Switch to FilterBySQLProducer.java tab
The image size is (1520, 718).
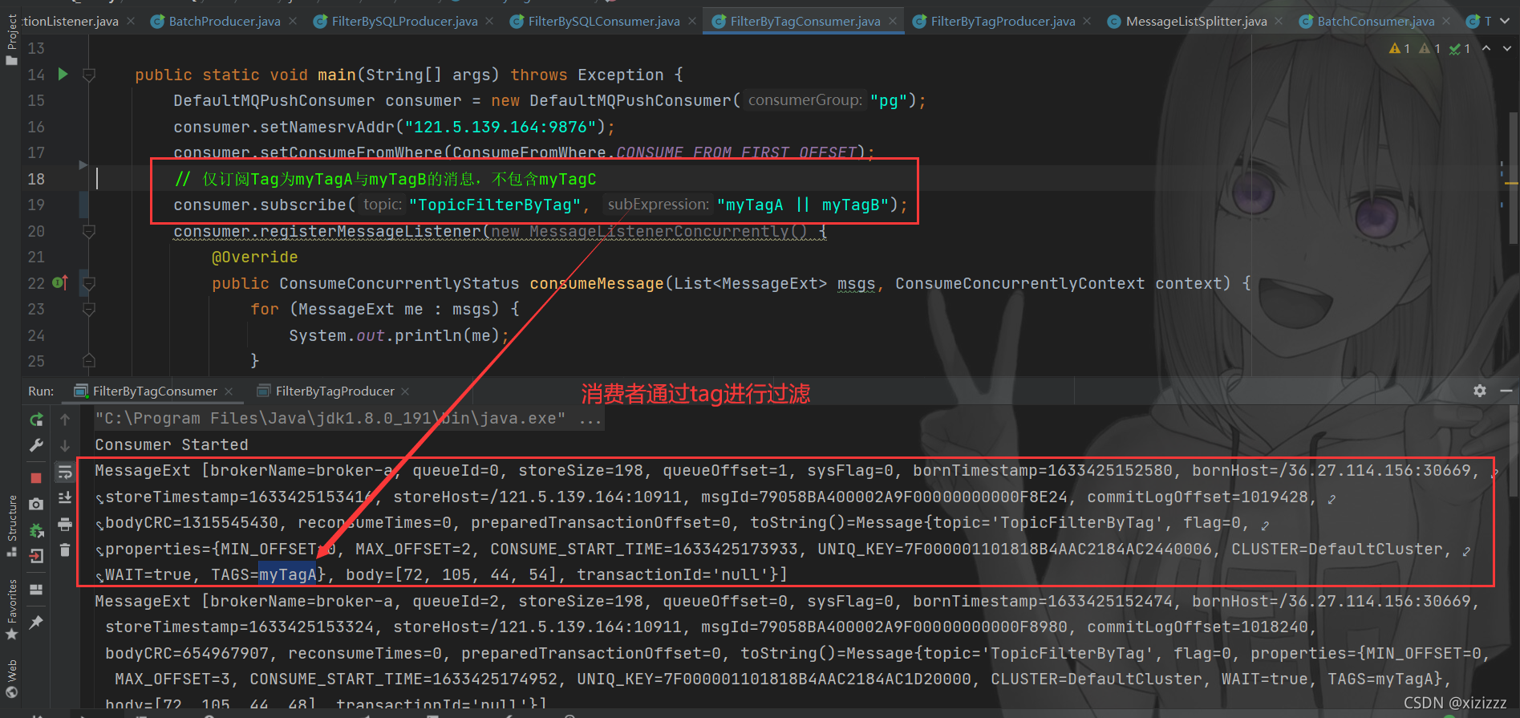point(404,22)
